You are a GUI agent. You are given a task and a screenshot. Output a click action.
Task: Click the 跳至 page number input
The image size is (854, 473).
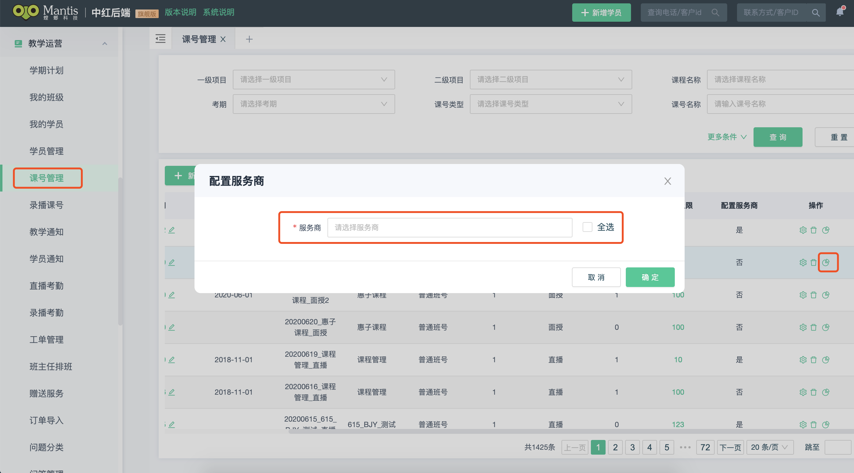coord(837,447)
